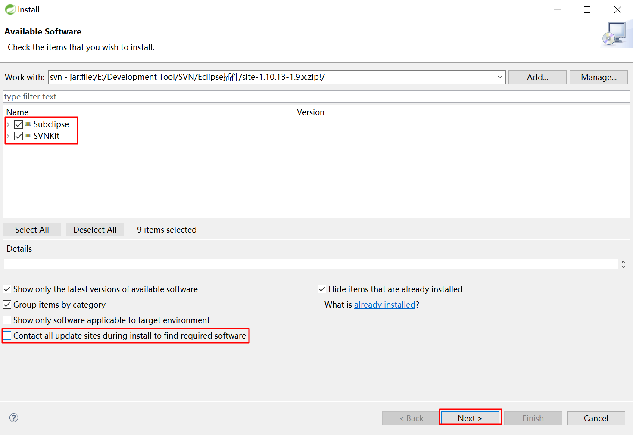Click the help question mark icon
Screen dimensions: 633x435
pyautogui.click(x=14, y=418)
